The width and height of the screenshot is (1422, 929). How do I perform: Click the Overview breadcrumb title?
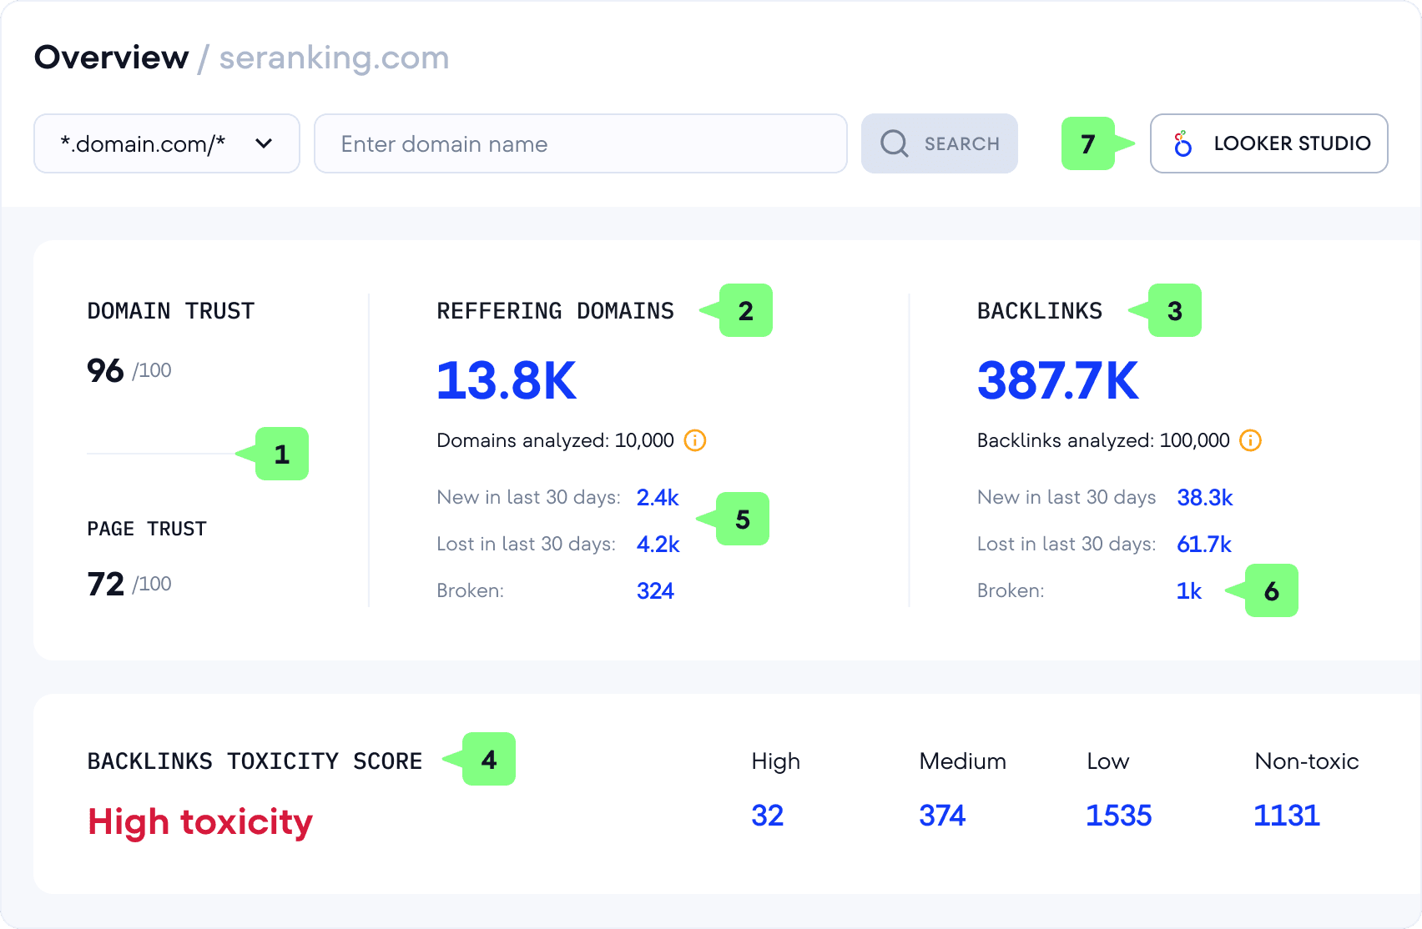coord(112,58)
